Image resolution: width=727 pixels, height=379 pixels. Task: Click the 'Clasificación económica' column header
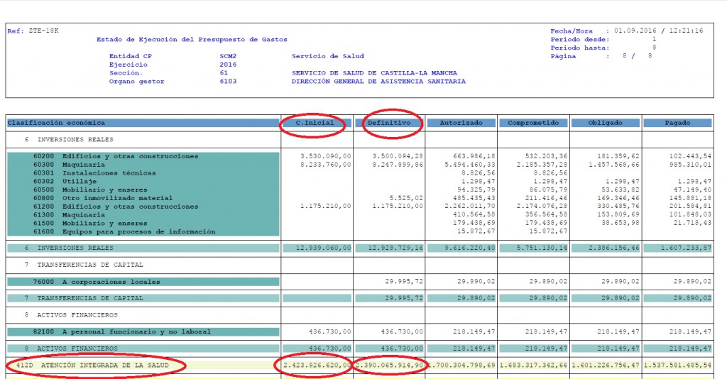tap(143, 123)
